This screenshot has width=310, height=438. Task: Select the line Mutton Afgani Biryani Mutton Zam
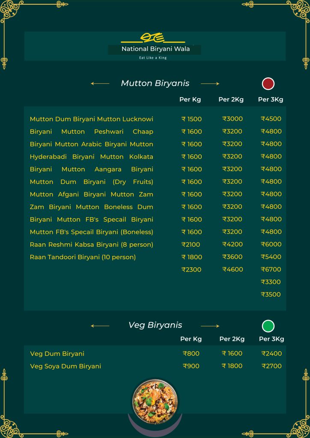pos(91,195)
